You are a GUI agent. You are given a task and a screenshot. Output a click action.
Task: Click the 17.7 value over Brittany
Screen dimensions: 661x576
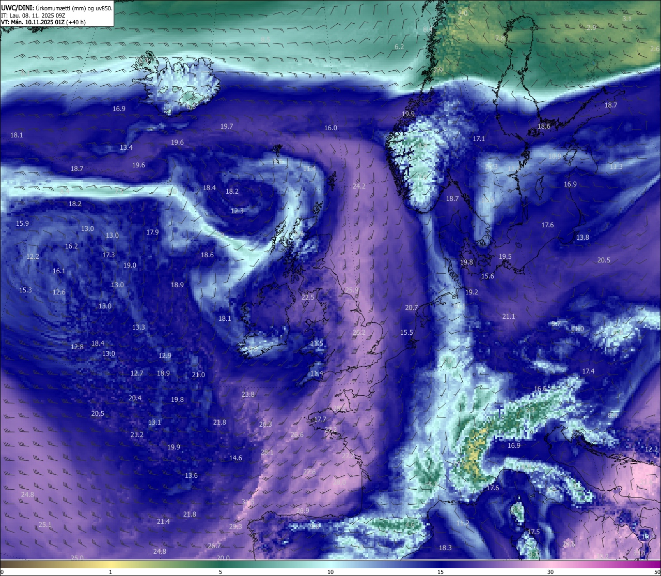coord(320,419)
